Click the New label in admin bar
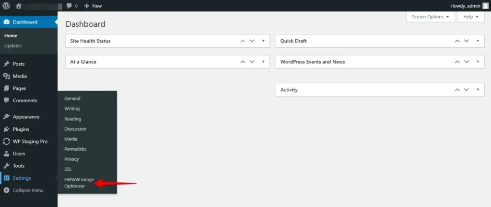This screenshot has height=207, width=491. pyautogui.click(x=97, y=6)
